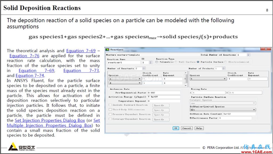Click Specify for Pressure-Dependent Reaction

tap(161, 115)
